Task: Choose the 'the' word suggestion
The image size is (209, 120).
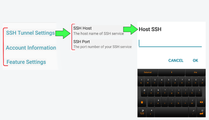Action: coord(195,72)
